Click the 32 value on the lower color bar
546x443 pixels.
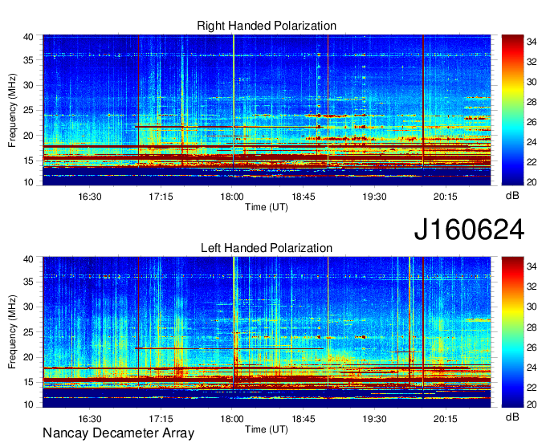(532, 287)
